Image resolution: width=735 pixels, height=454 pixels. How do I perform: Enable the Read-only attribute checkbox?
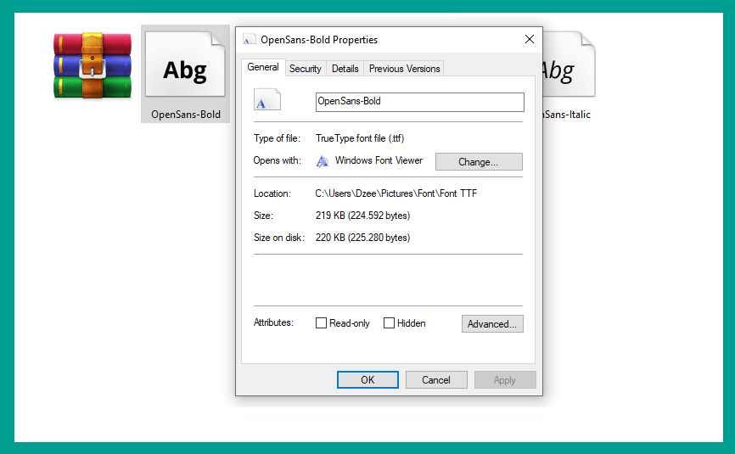pos(321,322)
